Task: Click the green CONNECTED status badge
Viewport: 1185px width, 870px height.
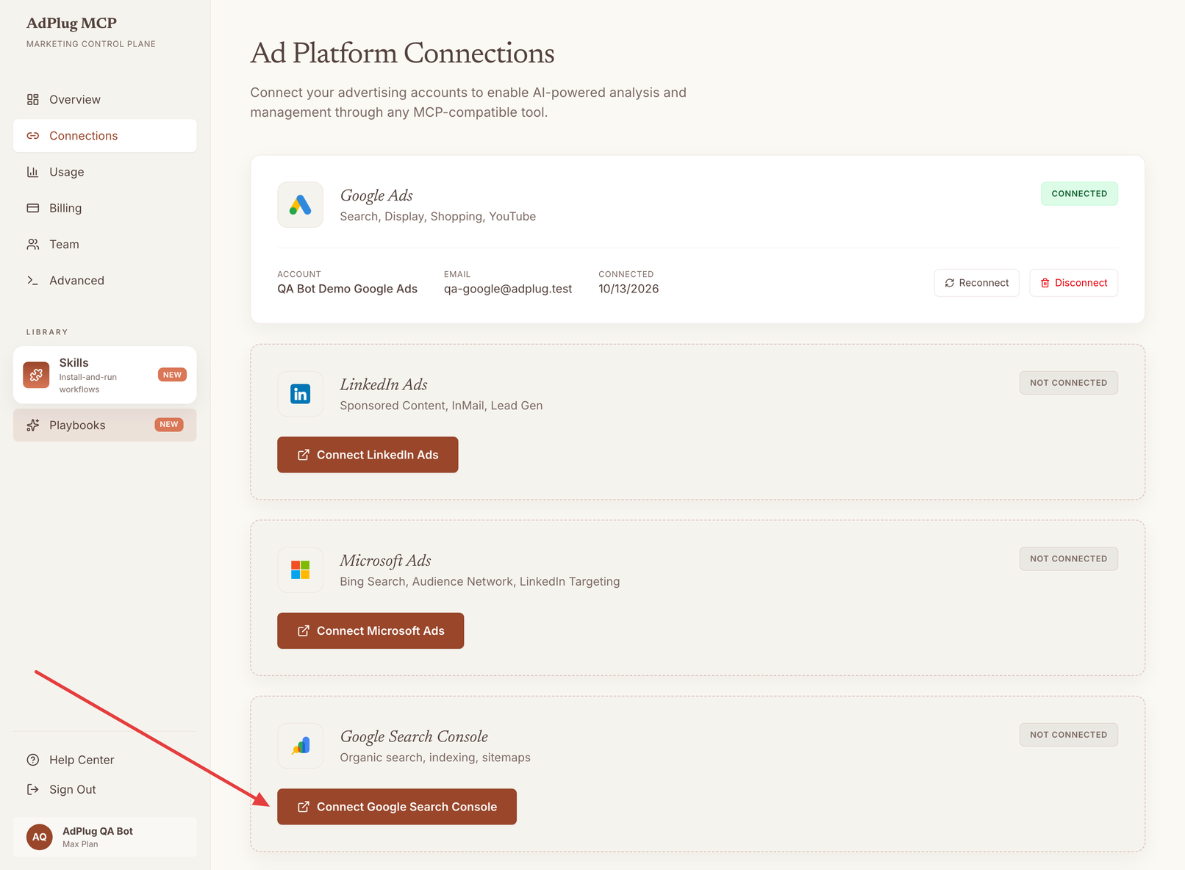Action: 1079,194
